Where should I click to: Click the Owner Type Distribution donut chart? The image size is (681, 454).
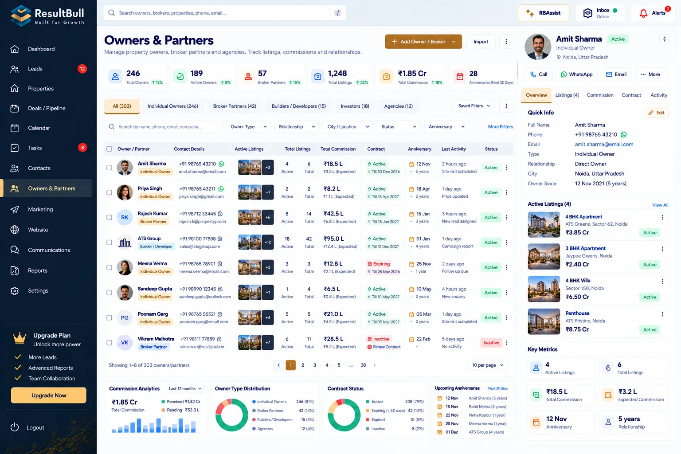click(231, 415)
